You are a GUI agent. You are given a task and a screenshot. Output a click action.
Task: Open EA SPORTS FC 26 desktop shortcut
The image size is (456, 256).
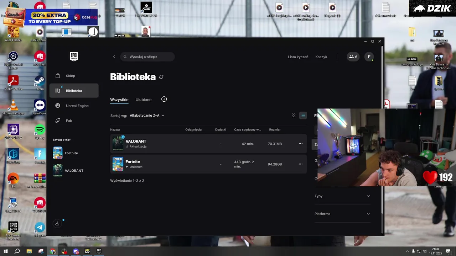(146, 10)
